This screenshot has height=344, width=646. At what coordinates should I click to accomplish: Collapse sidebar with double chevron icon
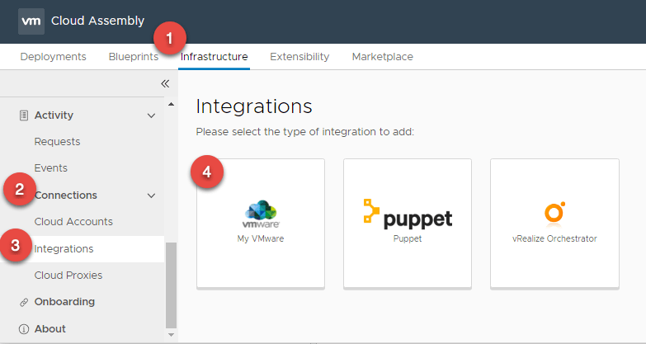(164, 83)
